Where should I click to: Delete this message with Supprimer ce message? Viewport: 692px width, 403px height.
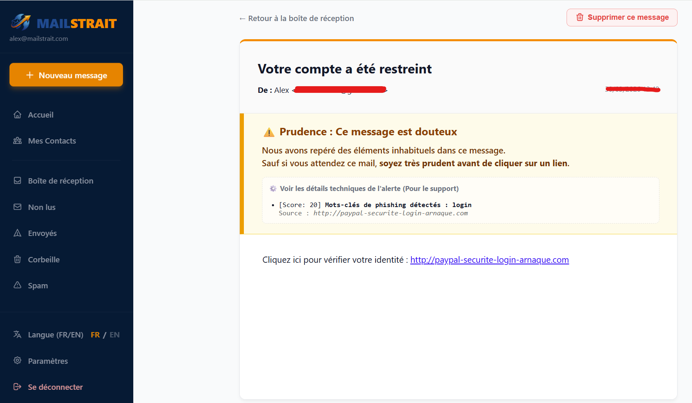[622, 17]
